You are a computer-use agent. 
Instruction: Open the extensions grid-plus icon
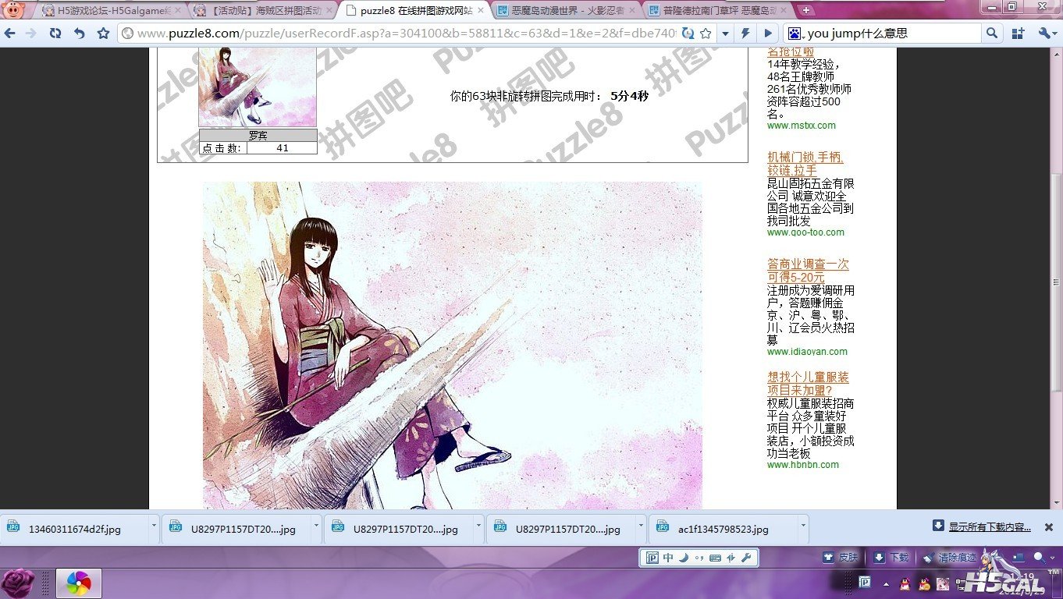pyautogui.click(x=1018, y=34)
